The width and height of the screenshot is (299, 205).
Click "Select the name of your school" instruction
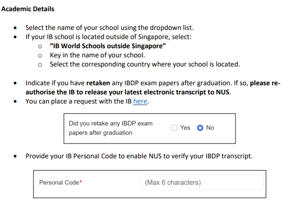tap(110, 28)
